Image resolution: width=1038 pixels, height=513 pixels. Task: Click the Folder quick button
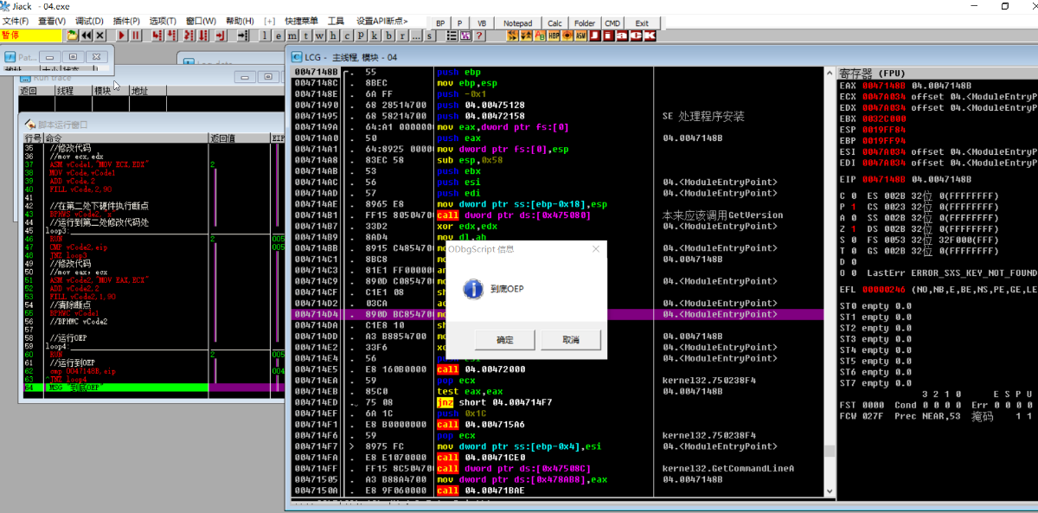[585, 23]
